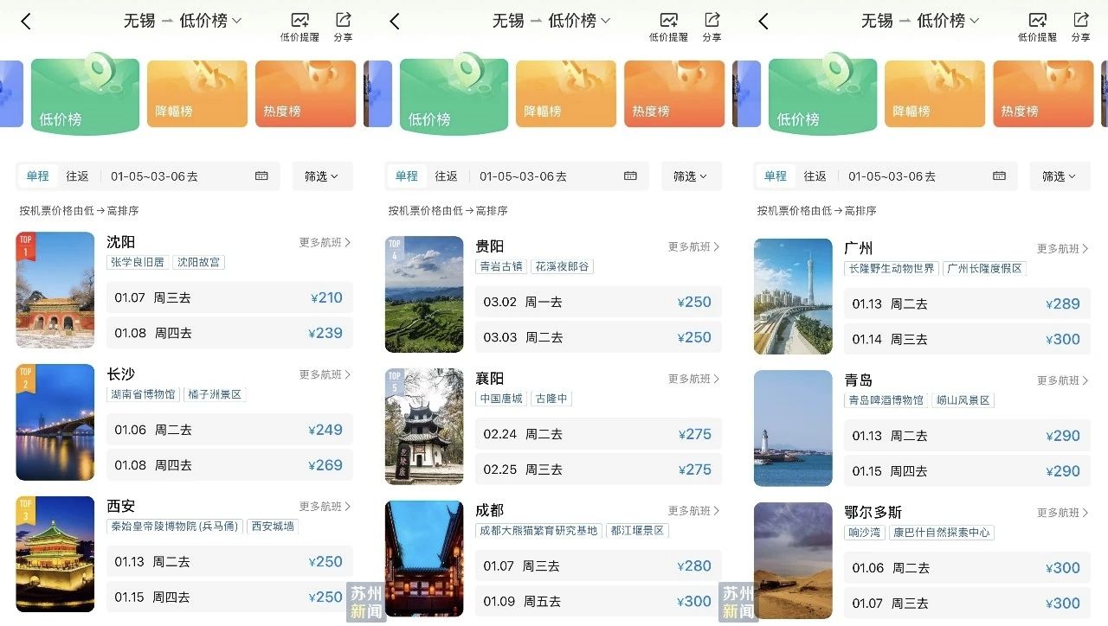This screenshot has width=1108, height=626.
Task: Select 单程 one-way above the 贵阳 list
Action: pos(407,176)
